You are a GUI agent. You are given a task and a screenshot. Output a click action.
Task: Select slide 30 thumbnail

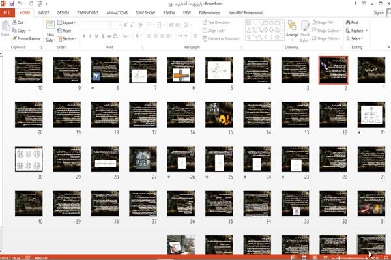[x=29, y=159]
